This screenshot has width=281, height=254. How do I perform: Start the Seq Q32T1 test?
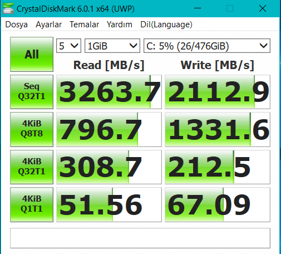[x=32, y=92]
